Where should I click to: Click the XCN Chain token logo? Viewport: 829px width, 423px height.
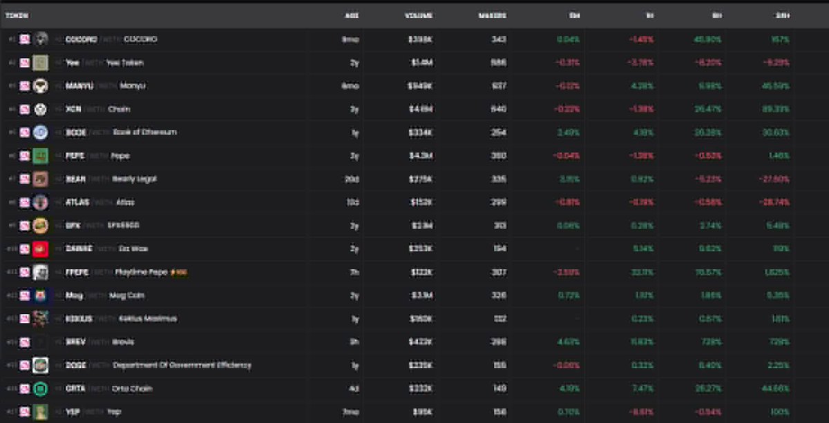coord(41,109)
